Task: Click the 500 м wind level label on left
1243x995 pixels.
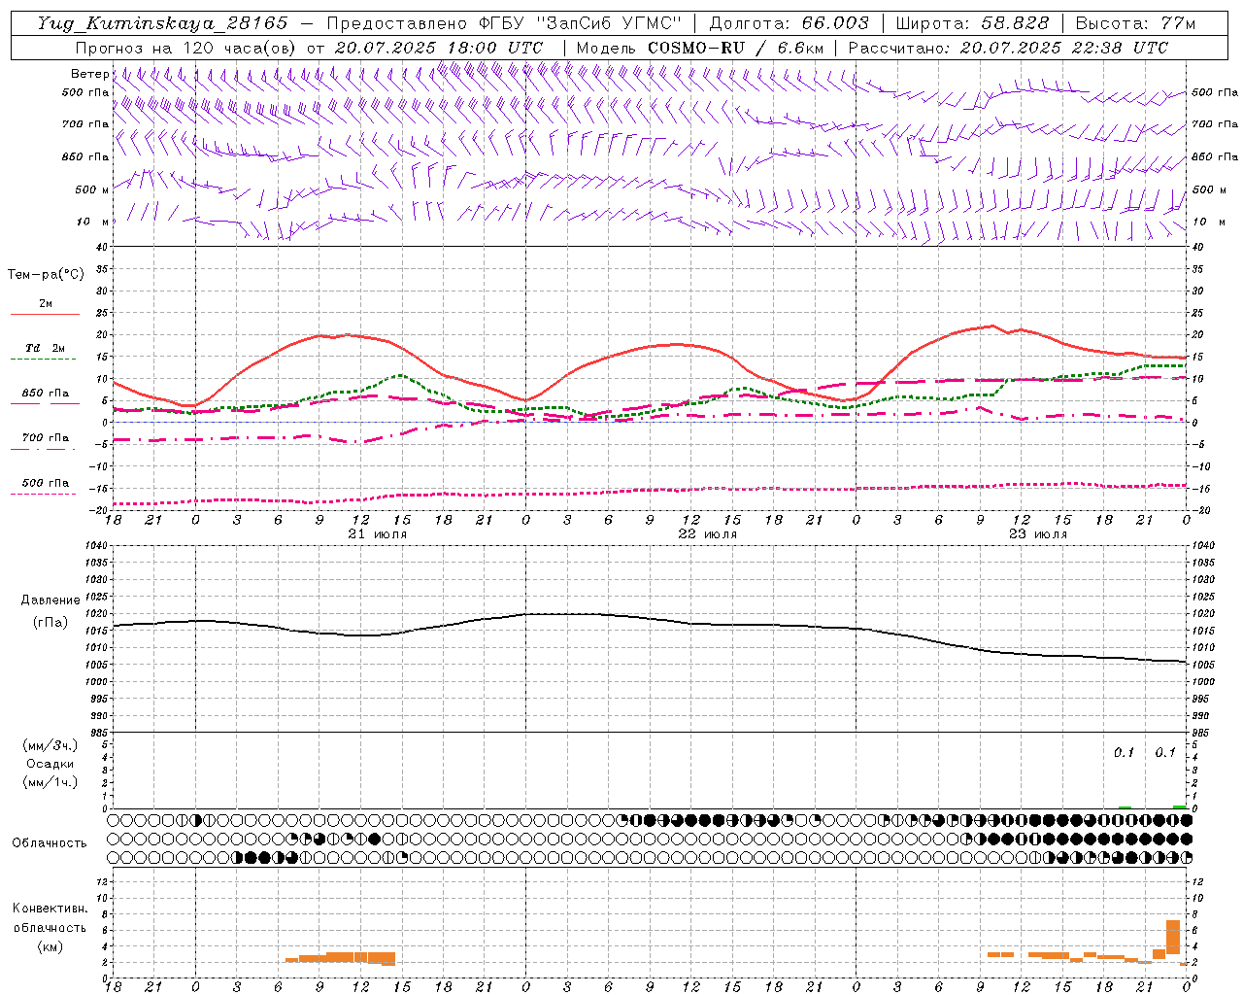Action: point(92,190)
